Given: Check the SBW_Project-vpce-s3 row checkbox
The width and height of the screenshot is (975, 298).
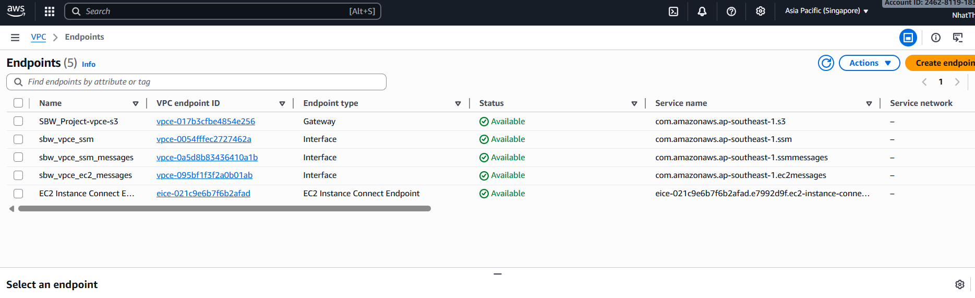Looking at the screenshot, I should point(18,121).
